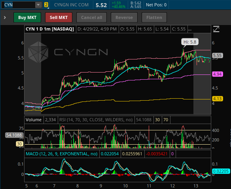Click the Hi: 5.8 price bubble
This screenshot has height=189, width=231.
click(190, 42)
